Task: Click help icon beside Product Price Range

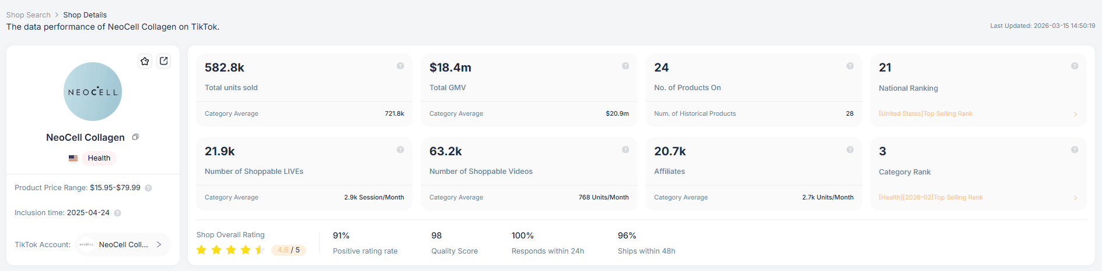Action: pos(148,188)
